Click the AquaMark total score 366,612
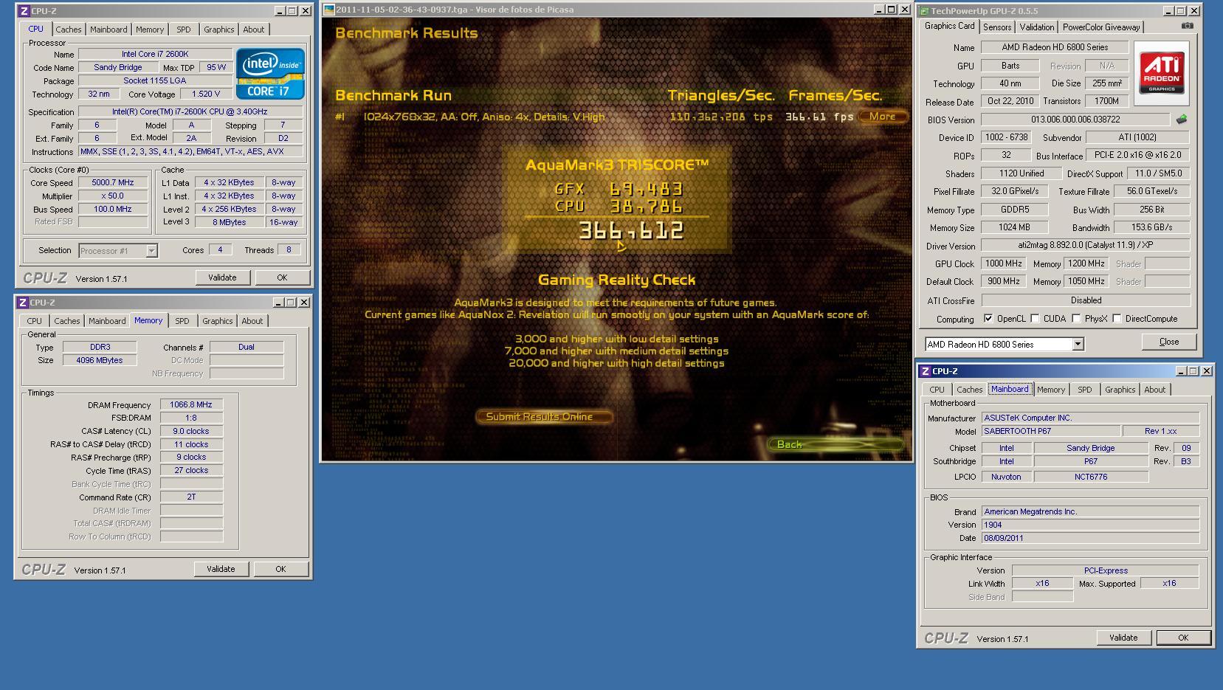The width and height of the screenshot is (1223, 690). (631, 231)
